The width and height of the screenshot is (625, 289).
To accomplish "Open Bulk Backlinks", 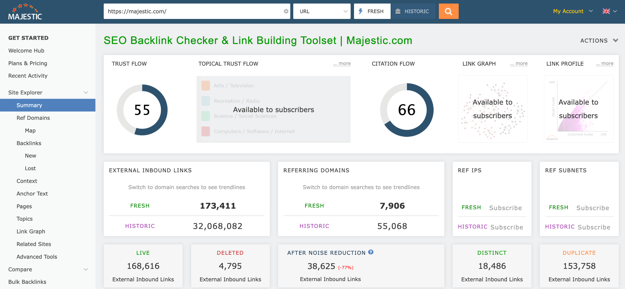I will click(27, 282).
